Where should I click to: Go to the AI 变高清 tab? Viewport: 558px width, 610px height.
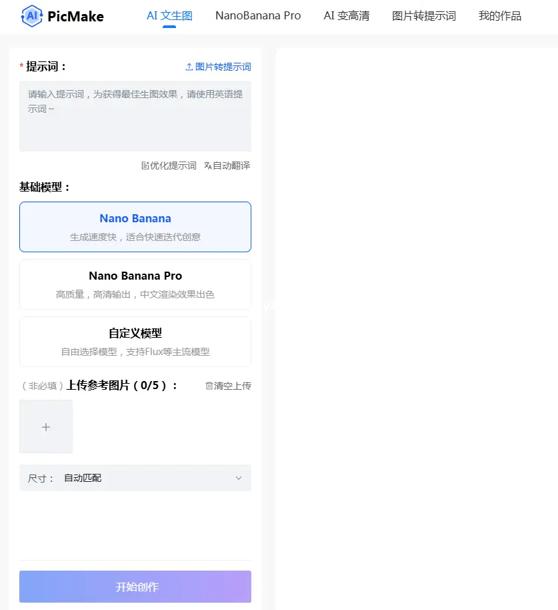click(x=347, y=16)
